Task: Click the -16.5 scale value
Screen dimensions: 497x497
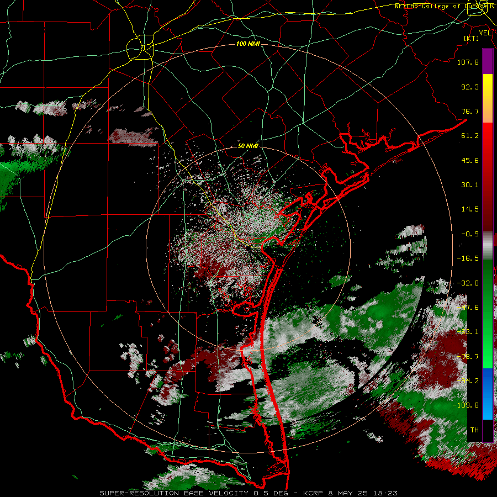Action: tap(468, 258)
